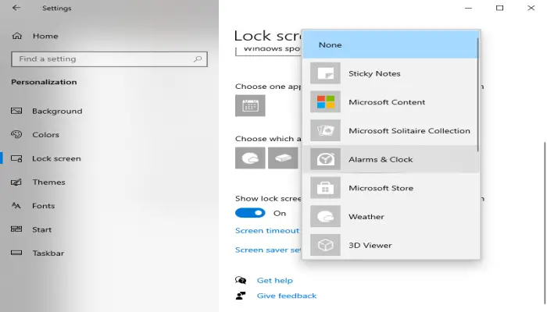547x312 pixels.
Task: Open the Background personalization page
Action: tap(57, 111)
